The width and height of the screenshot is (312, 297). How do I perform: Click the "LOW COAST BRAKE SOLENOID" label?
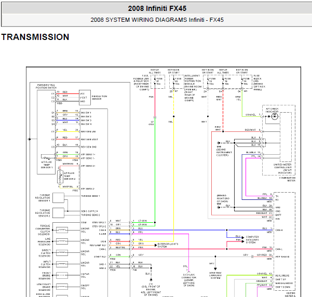pyautogui.click(x=44, y=287)
